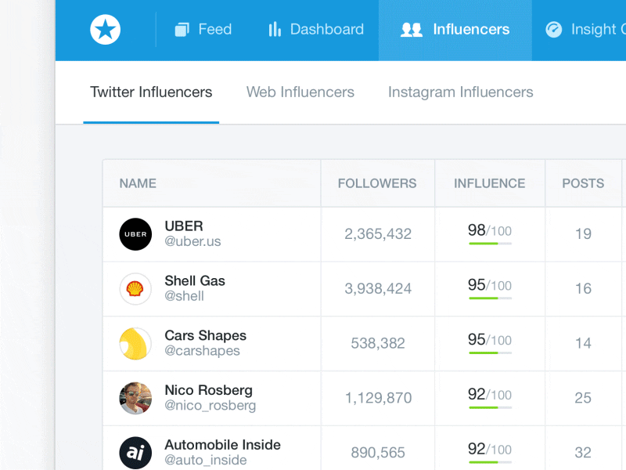Image resolution: width=626 pixels, height=470 pixels.
Task: Click the Cars Shapes yellow avatar
Action: 135,344
